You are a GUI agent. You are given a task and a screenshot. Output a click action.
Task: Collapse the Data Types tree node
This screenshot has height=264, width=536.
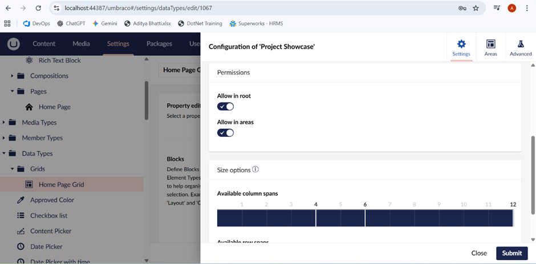(5, 153)
